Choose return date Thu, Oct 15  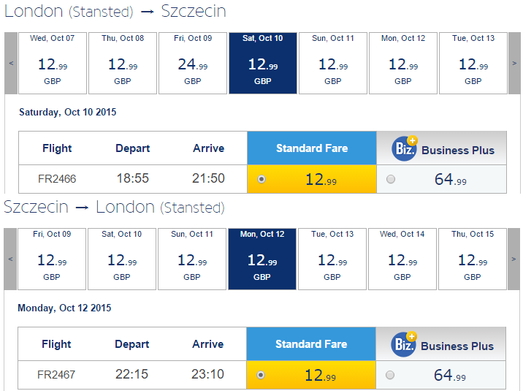[x=473, y=259]
